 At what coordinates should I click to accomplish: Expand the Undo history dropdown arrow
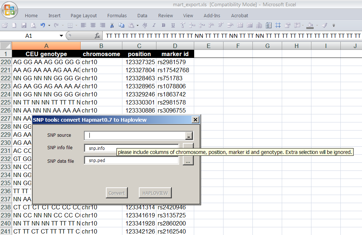(x=49, y=25)
